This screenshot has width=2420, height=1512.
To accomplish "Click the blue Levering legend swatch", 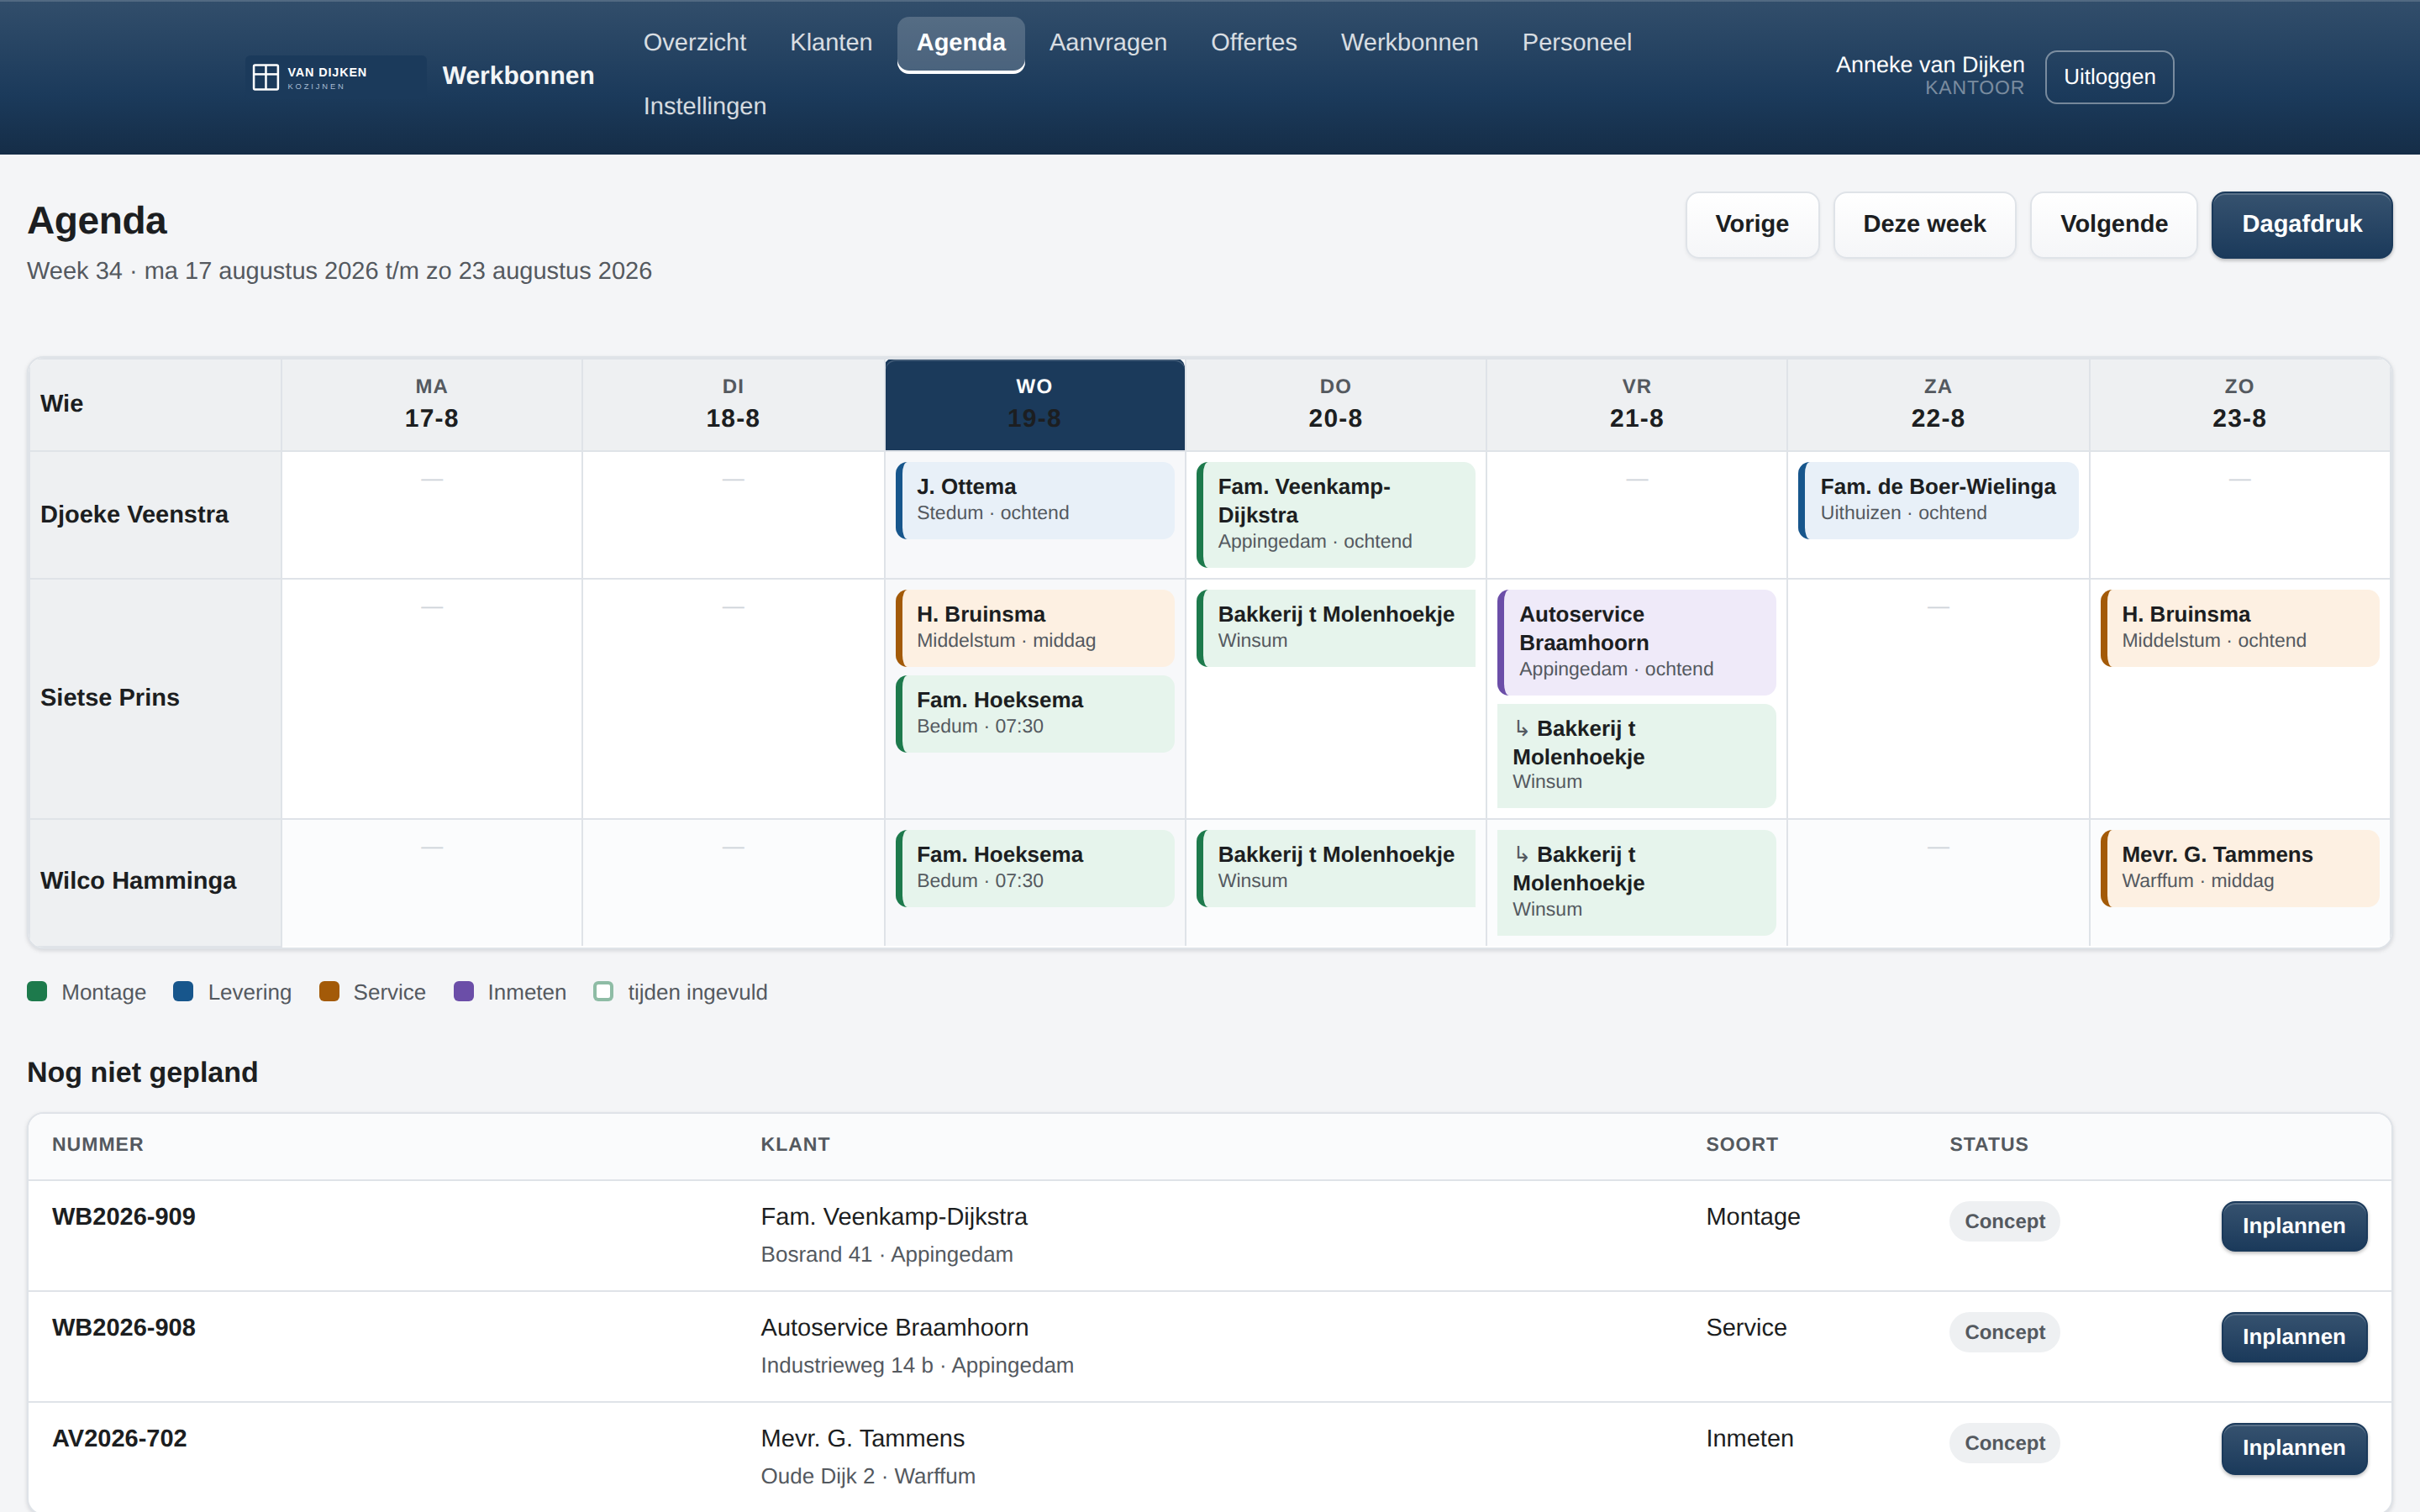I will (183, 991).
